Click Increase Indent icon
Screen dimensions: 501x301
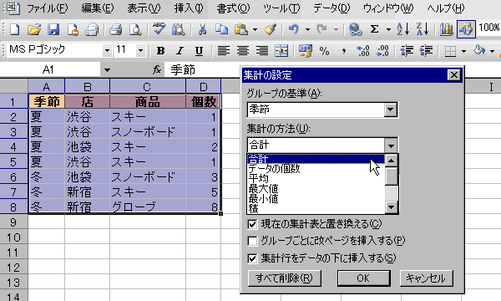pos(426,50)
